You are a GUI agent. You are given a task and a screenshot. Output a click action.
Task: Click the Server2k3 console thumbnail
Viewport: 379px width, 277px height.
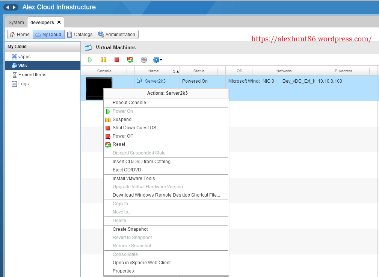pyautogui.click(x=94, y=83)
